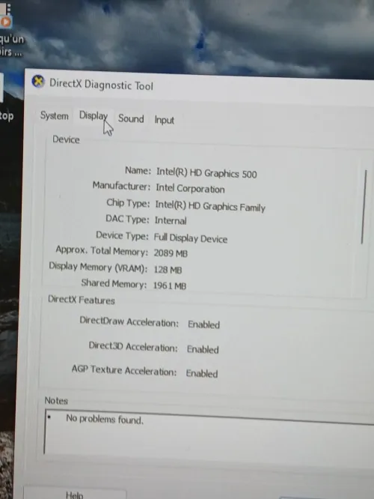This screenshot has height=499, width=374.
Task: Click the "Chip Type:" label
Action: coord(128,203)
